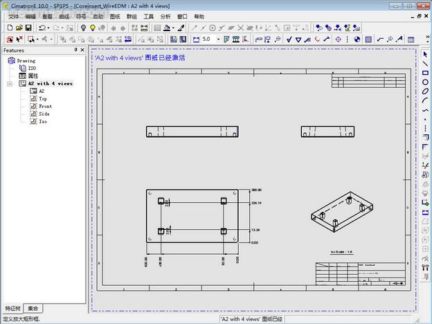Click the text annotation letter A icon
Image resolution: width=432 pixels, height=324 pixels.
point(399,39)
